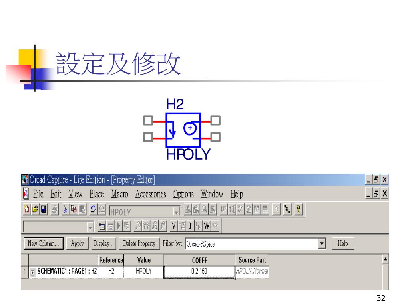
Task: Click the View Simulation Results icon
Action: pos(127,226)
